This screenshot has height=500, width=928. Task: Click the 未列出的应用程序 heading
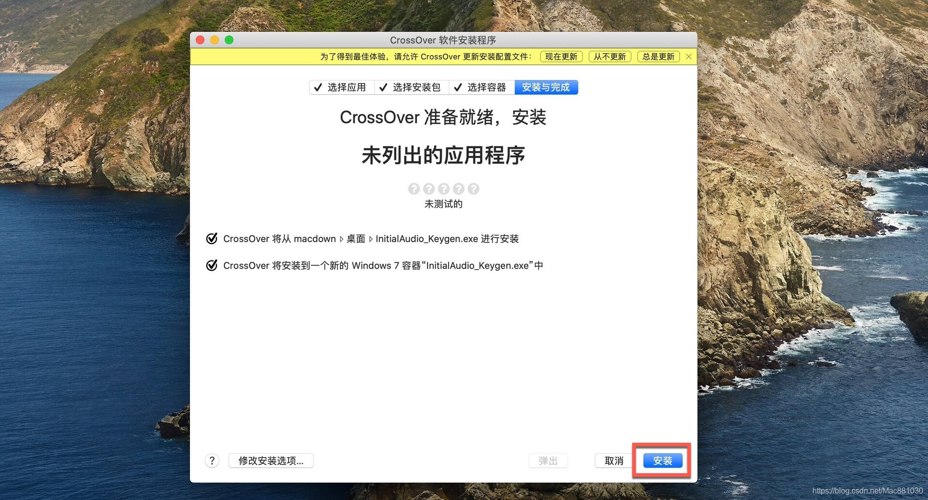point(443,156)
